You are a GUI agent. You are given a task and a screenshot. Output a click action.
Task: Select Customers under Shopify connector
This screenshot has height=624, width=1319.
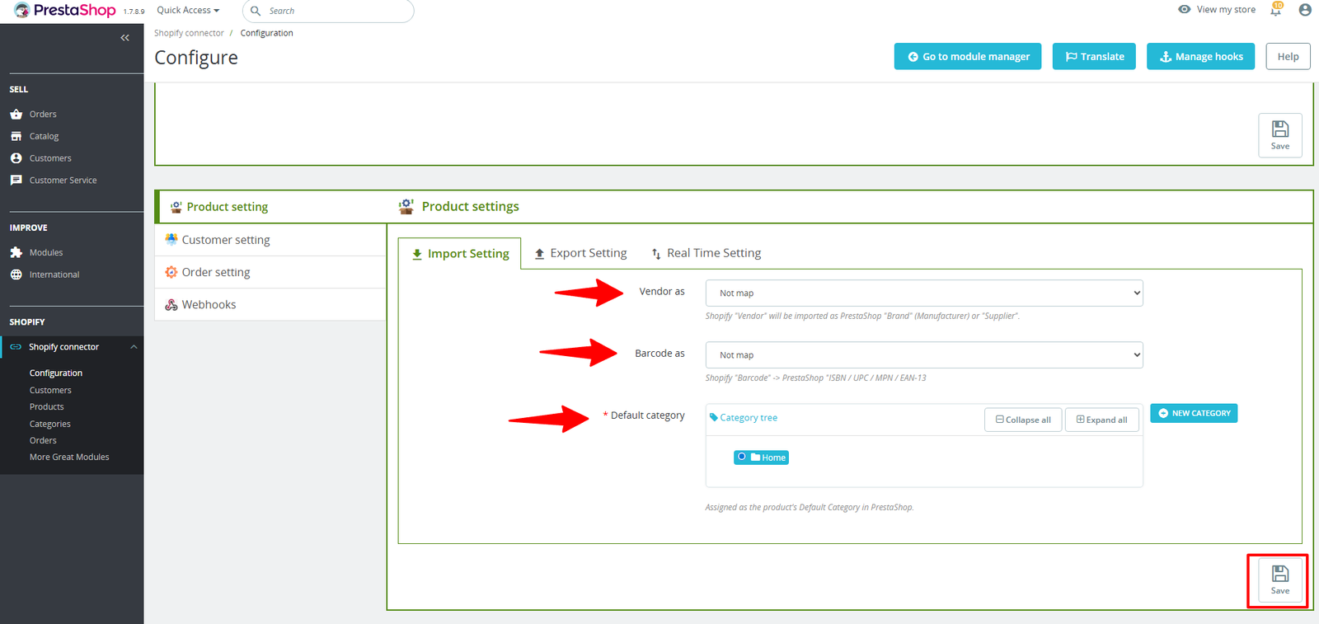point(50,391)
